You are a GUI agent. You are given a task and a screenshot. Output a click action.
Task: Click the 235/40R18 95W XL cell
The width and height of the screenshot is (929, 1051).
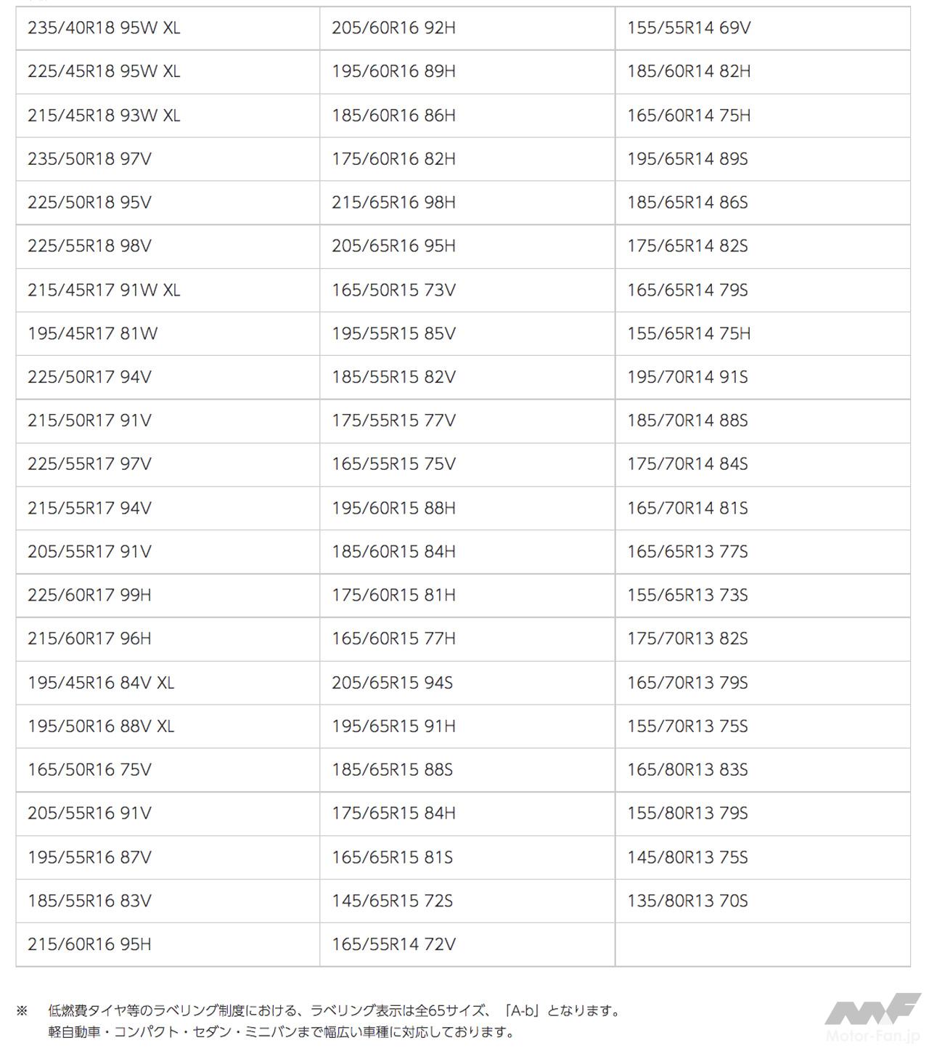104,28
